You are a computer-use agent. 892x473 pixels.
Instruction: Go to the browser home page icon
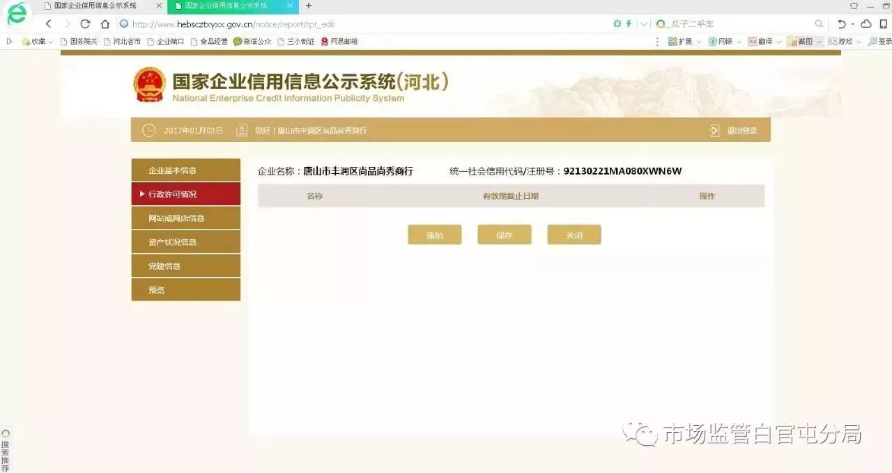(x=105, y=24)
